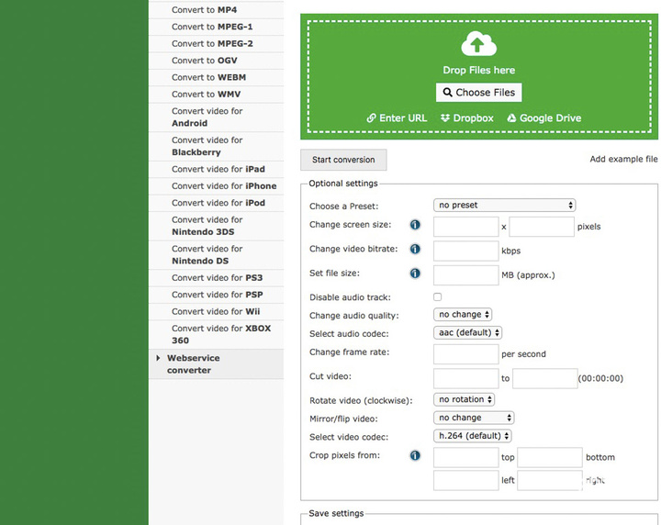
Task: Click the Set file size MB field
Action: [465, 275]
